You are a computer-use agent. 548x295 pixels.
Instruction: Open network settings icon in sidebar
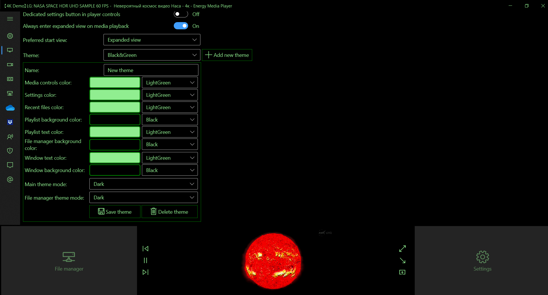point(10,93)
